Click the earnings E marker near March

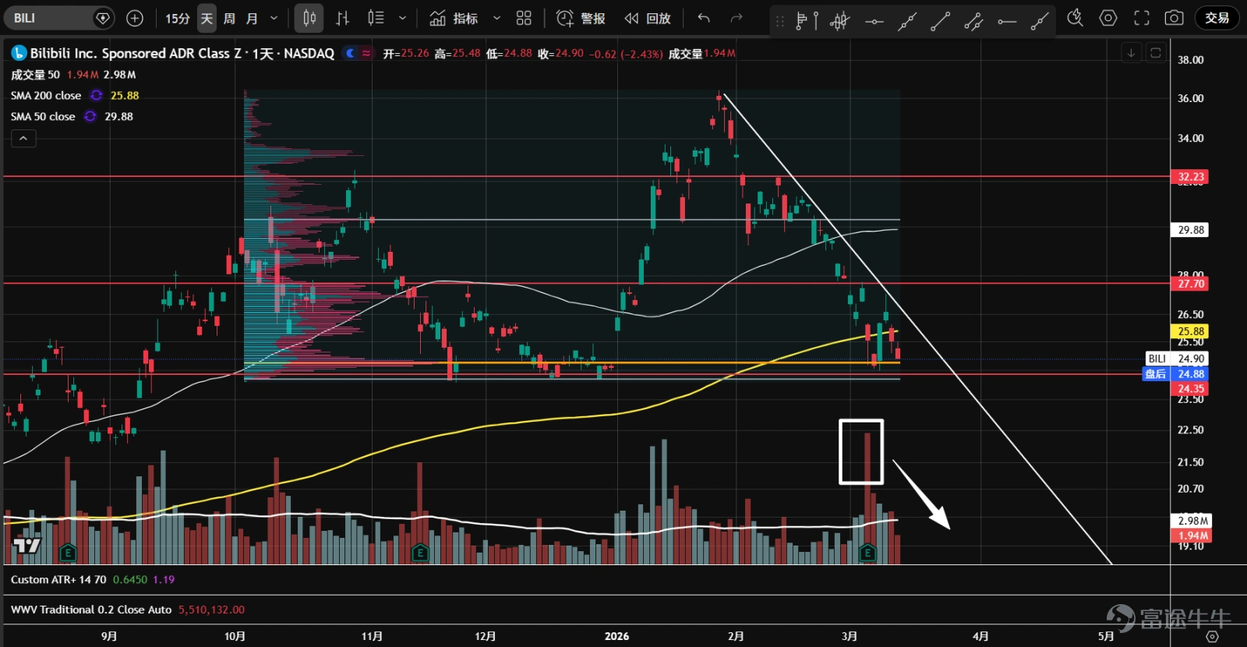click(x=867, y=553)
